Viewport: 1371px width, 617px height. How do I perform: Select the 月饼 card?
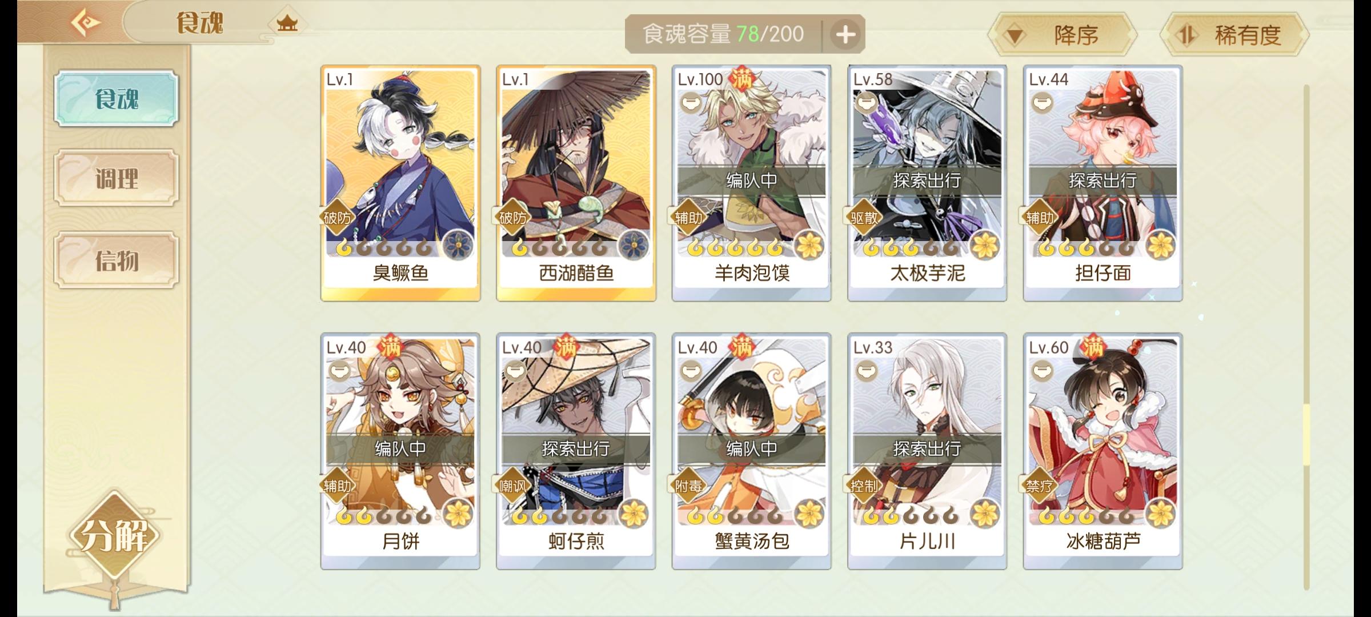[x=400, y=451]
